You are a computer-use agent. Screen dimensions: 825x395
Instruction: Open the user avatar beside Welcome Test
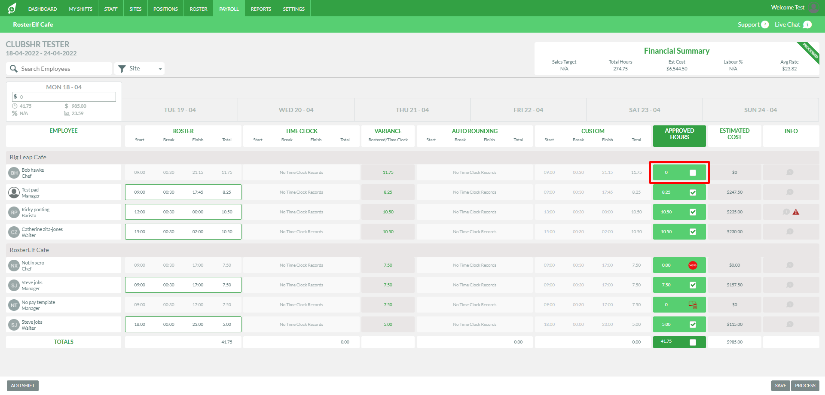tap(813, 7)
